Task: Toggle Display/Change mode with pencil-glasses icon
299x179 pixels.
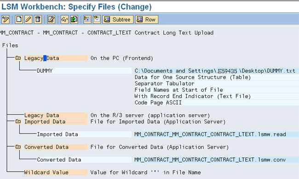Action: 6,19
